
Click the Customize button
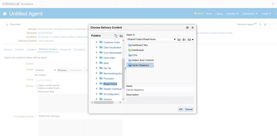pos(77,70)
